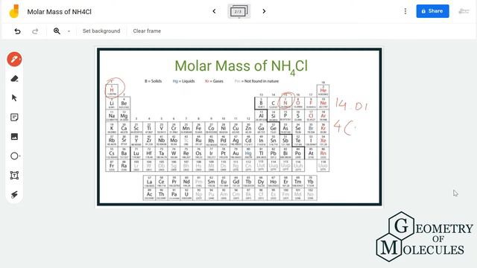
Task: Activate the Laser pointer tool
Action: 14,195
